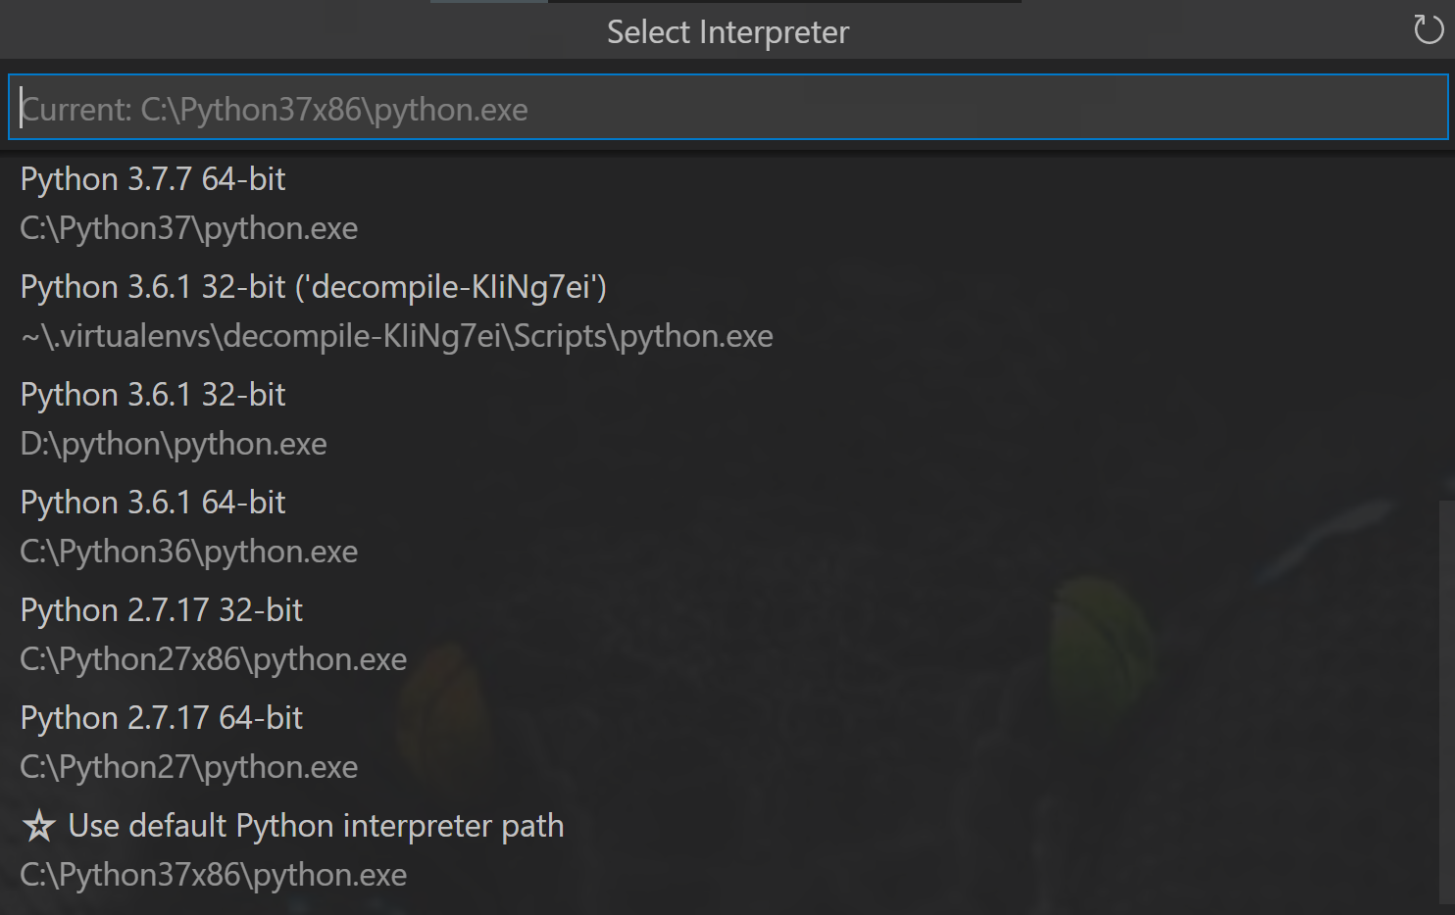Choose the decompile-KliNg7ei virtual environment
Image resolution: width=1455 pixels, height=915 pixels.
coord(312,287)
